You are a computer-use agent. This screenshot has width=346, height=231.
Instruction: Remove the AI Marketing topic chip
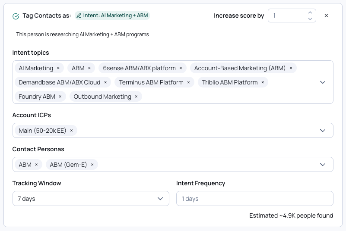click(x=58, y=68)
